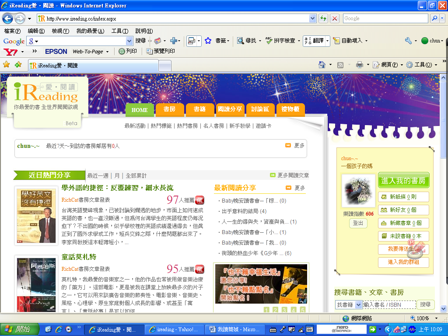This screenshot has height=336, width=448.
Task: Click the green arrow icon next to Nero Search
Action: (x=373, y=329)
